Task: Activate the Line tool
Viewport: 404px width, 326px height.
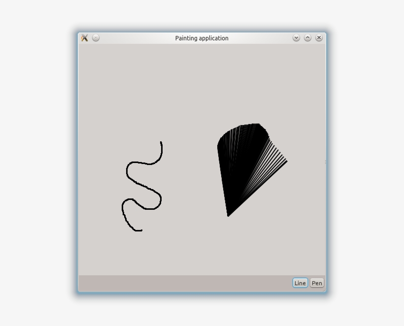Action: click(x=300, y=283)
